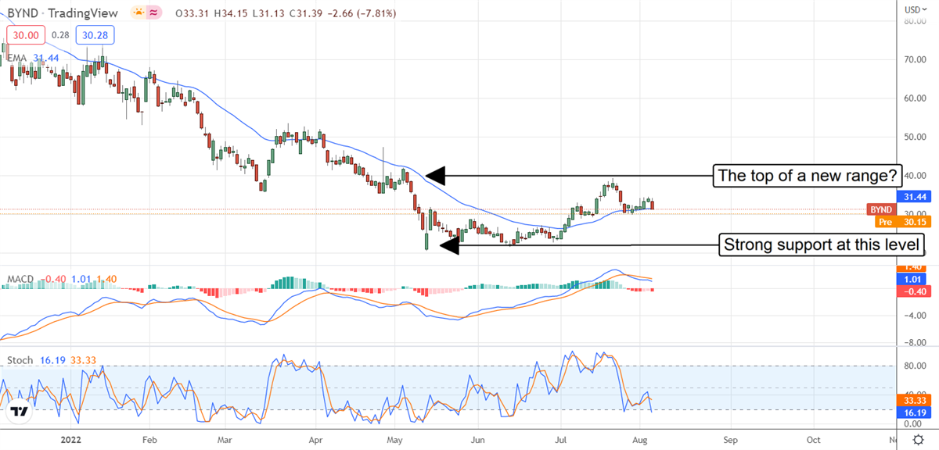Image resolution: width=939 pixels, height=450 pixels.
Task: Click the Jul label on time axis
Action: coord(560,441)
